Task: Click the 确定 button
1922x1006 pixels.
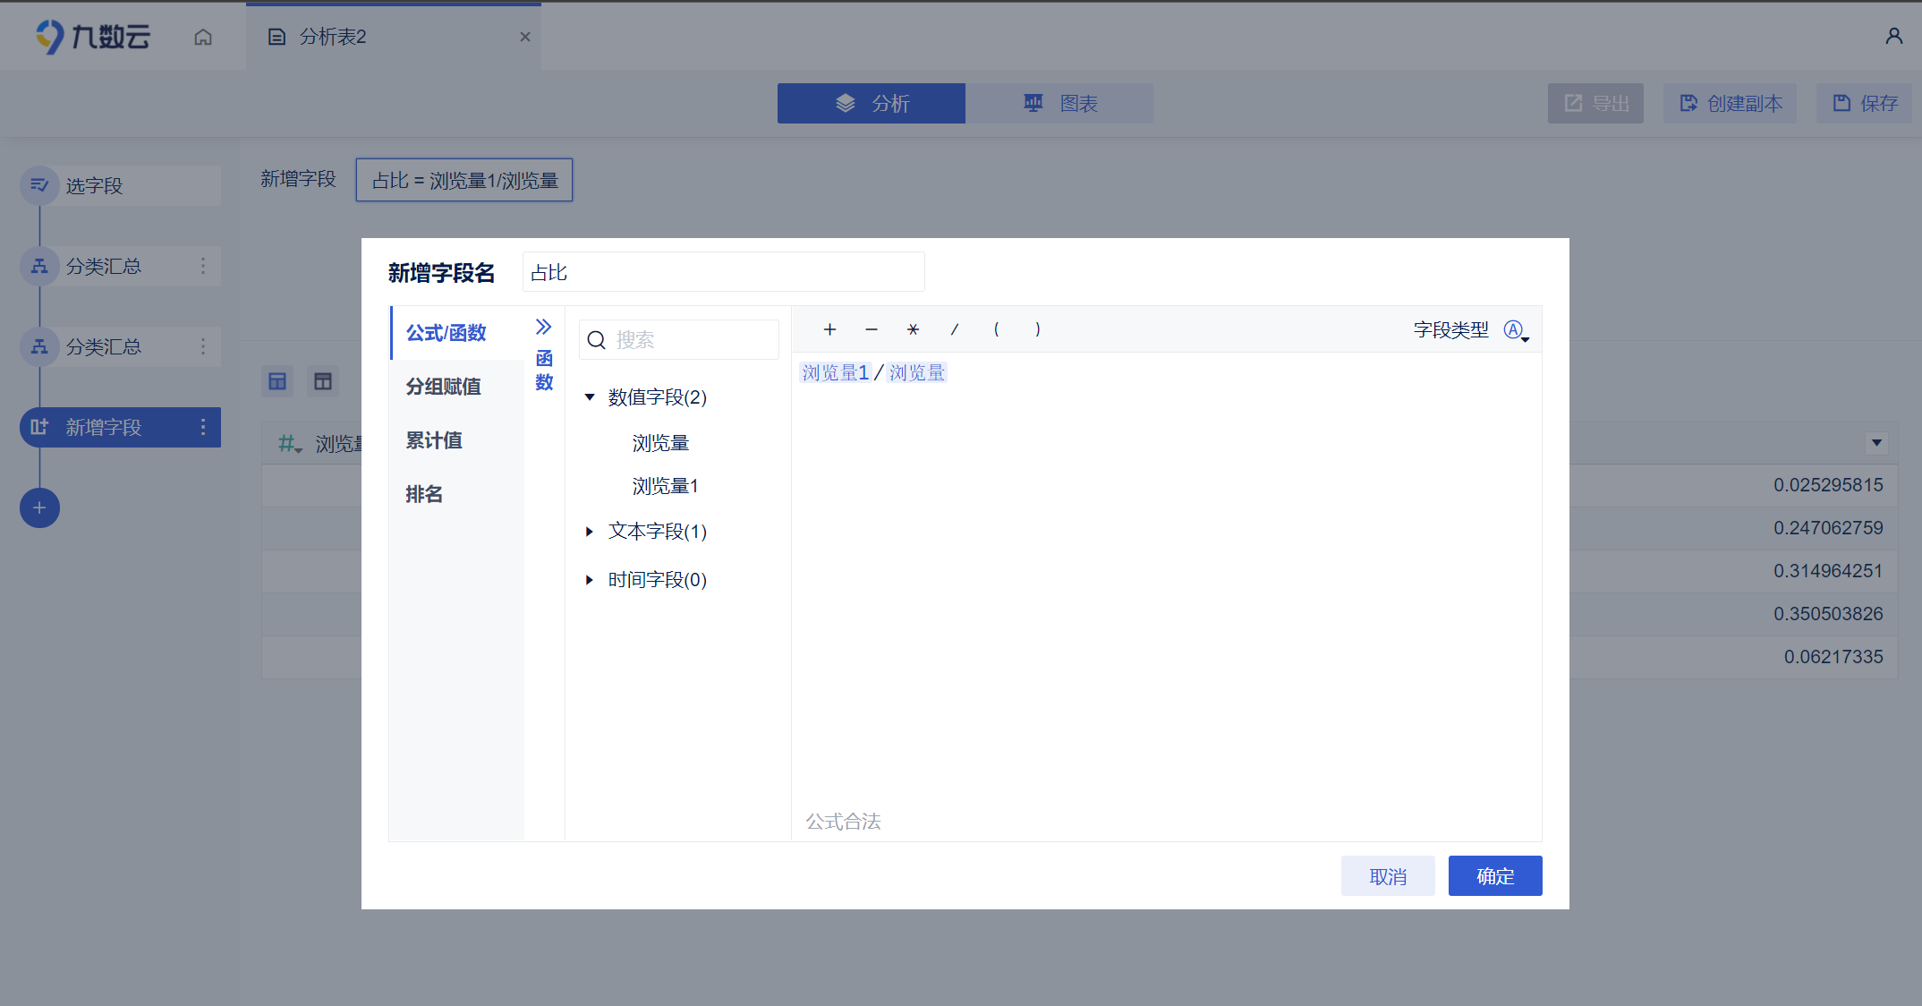Action: point(1495,876)
